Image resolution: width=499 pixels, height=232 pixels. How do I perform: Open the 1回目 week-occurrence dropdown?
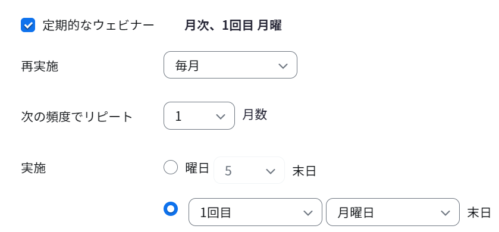point(256,212)
